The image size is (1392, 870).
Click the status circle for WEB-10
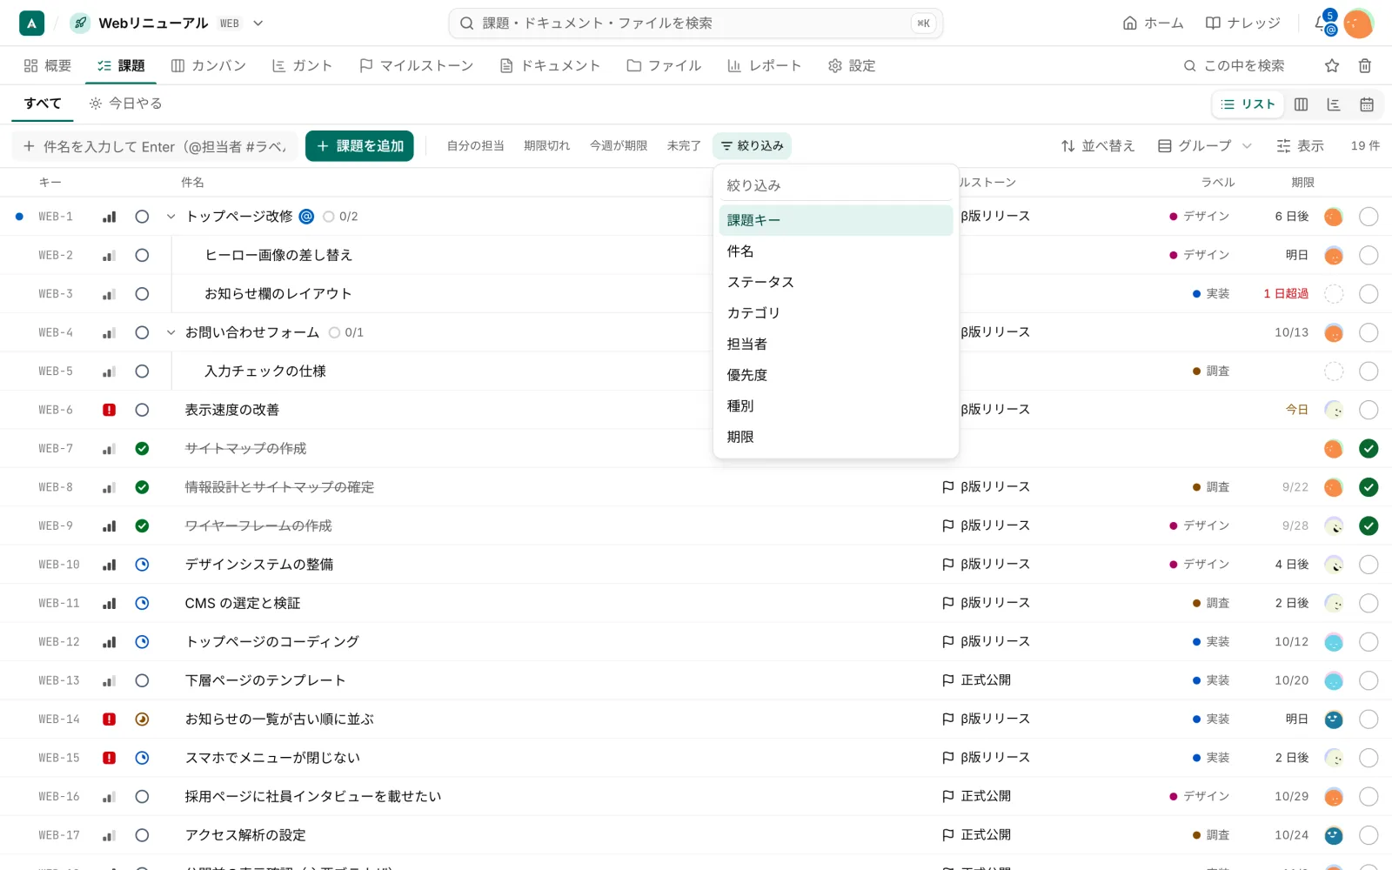[x=142, y=565]
